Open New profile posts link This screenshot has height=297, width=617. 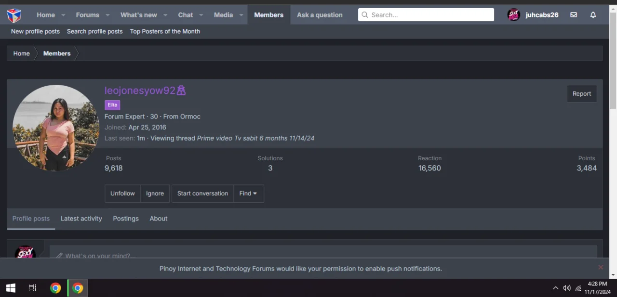35,31
